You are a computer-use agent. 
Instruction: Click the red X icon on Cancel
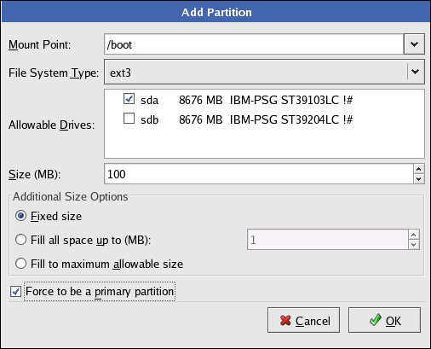(x=285, y=320)
